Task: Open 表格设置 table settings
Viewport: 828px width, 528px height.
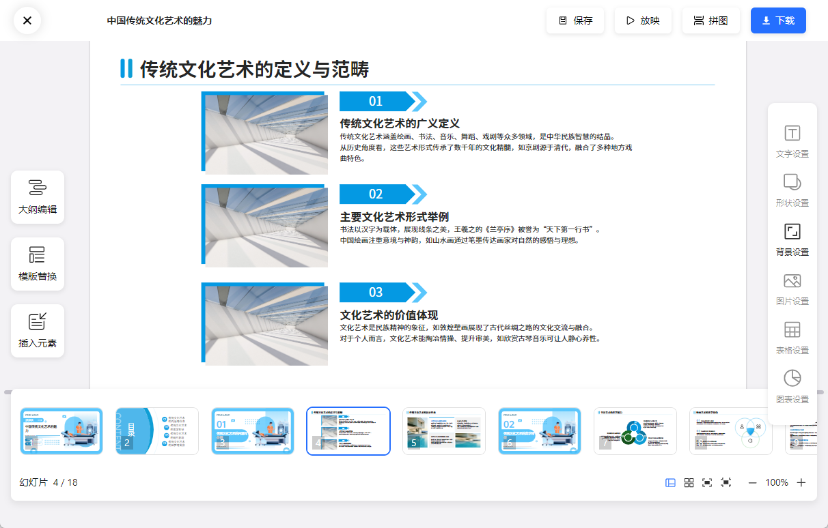Action: click(792, 338)
